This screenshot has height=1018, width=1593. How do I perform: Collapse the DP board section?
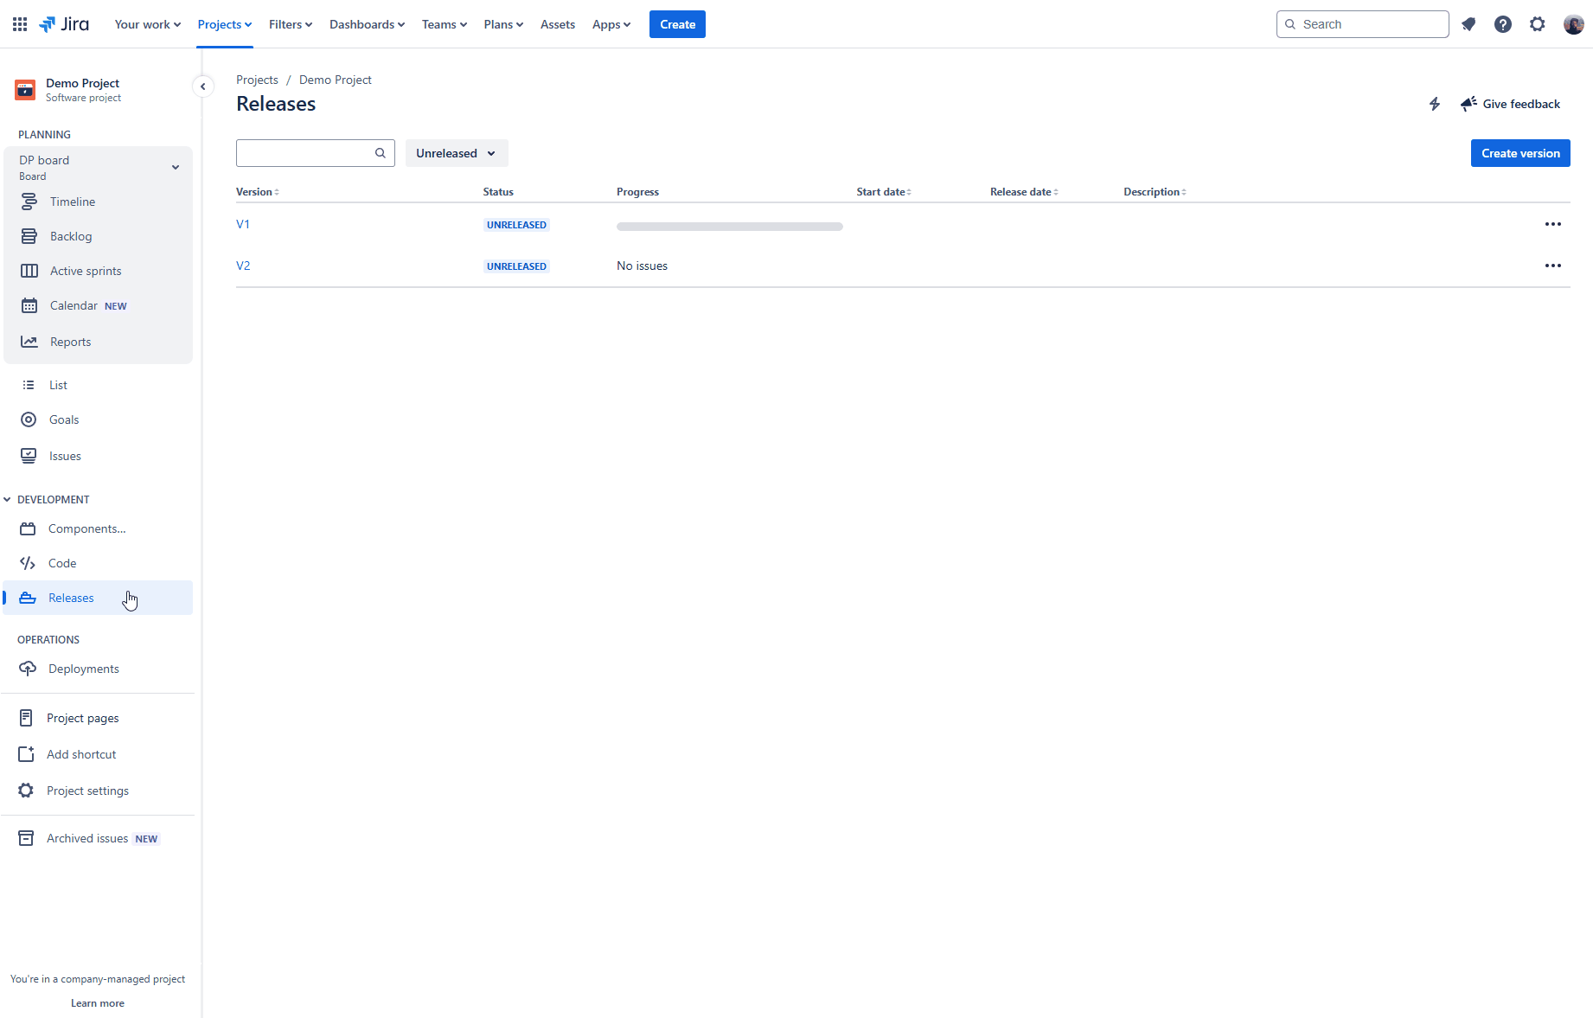tap(176, 166)
